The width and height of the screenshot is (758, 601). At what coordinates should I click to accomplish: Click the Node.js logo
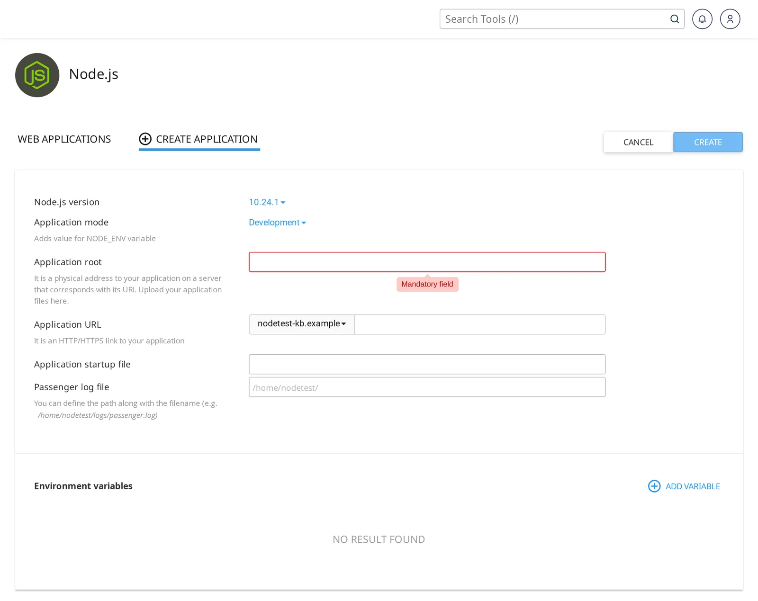point(37,75)
